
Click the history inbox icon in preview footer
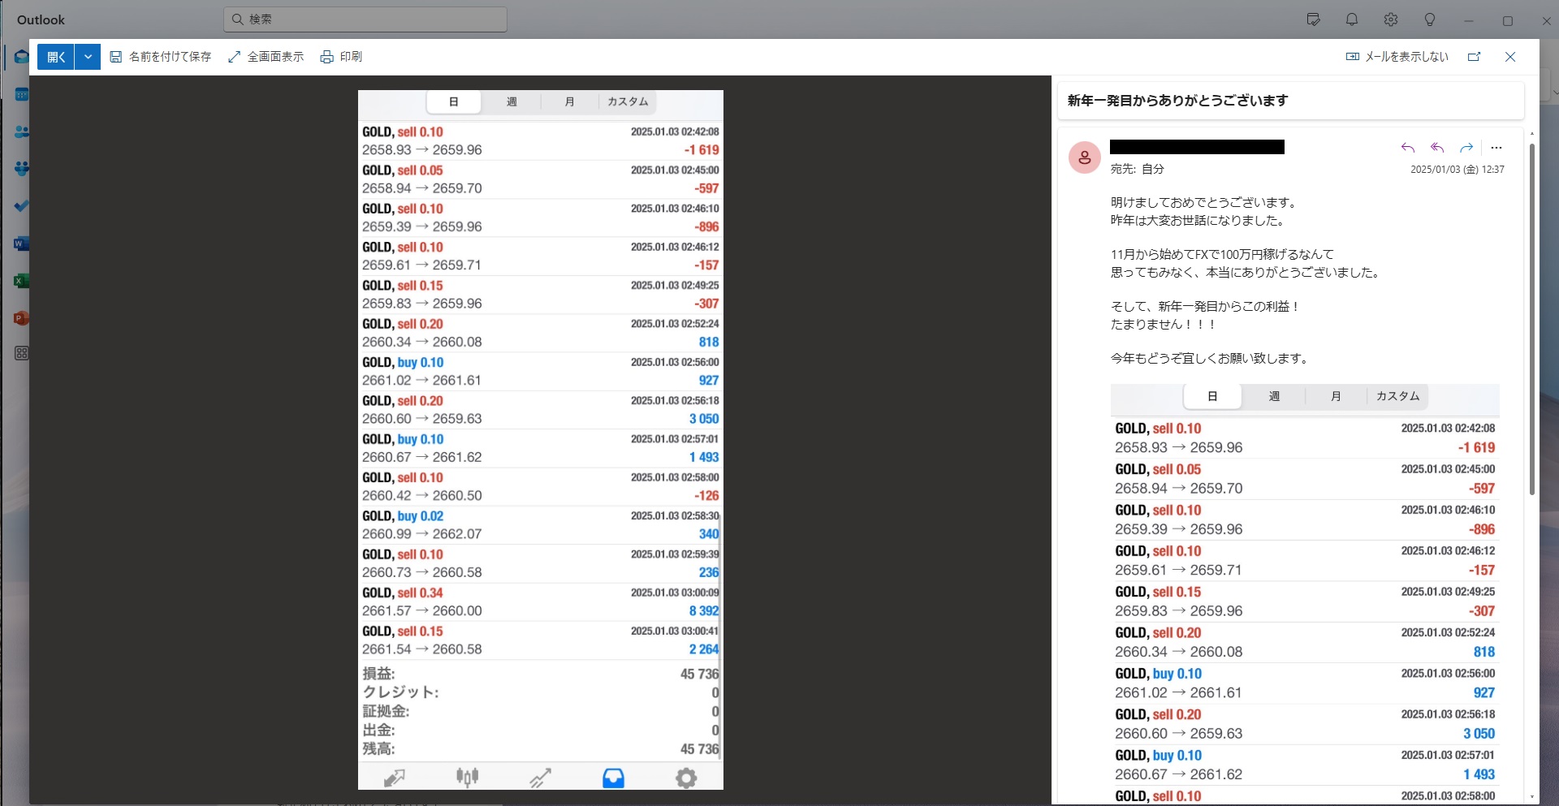coord(614,778)
